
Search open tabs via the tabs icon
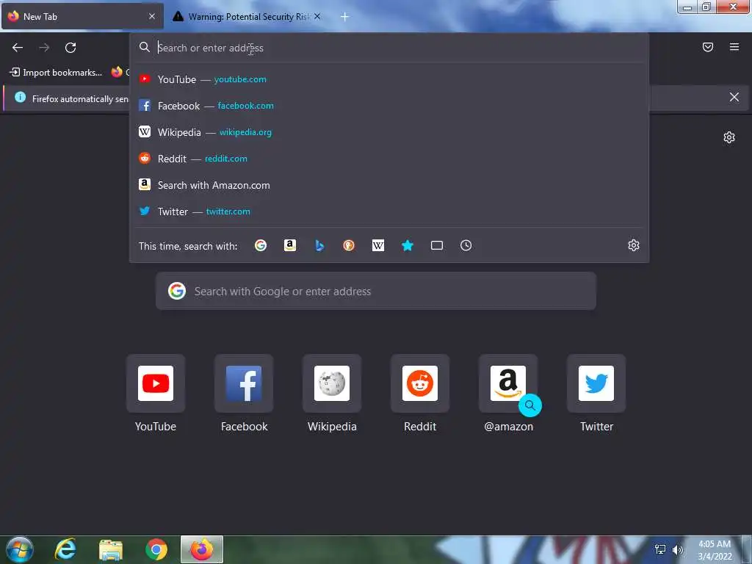(x=437, y=245)
